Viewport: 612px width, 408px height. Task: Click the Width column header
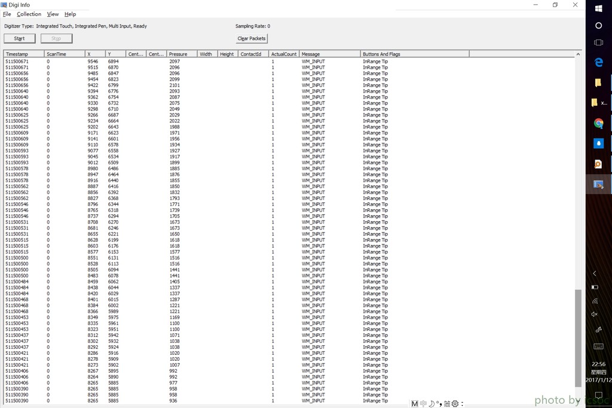[207, 54]
